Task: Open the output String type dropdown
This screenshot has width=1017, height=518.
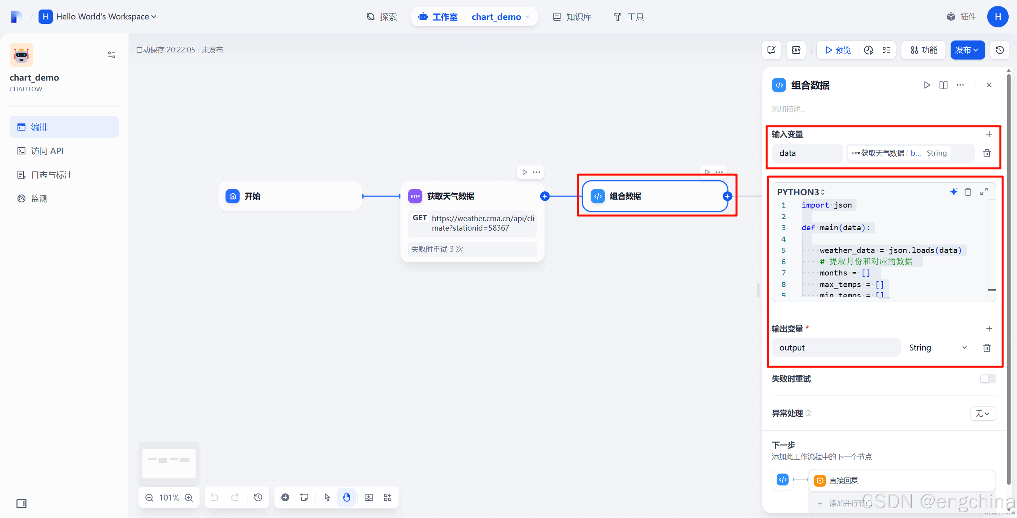Action: 938,348
